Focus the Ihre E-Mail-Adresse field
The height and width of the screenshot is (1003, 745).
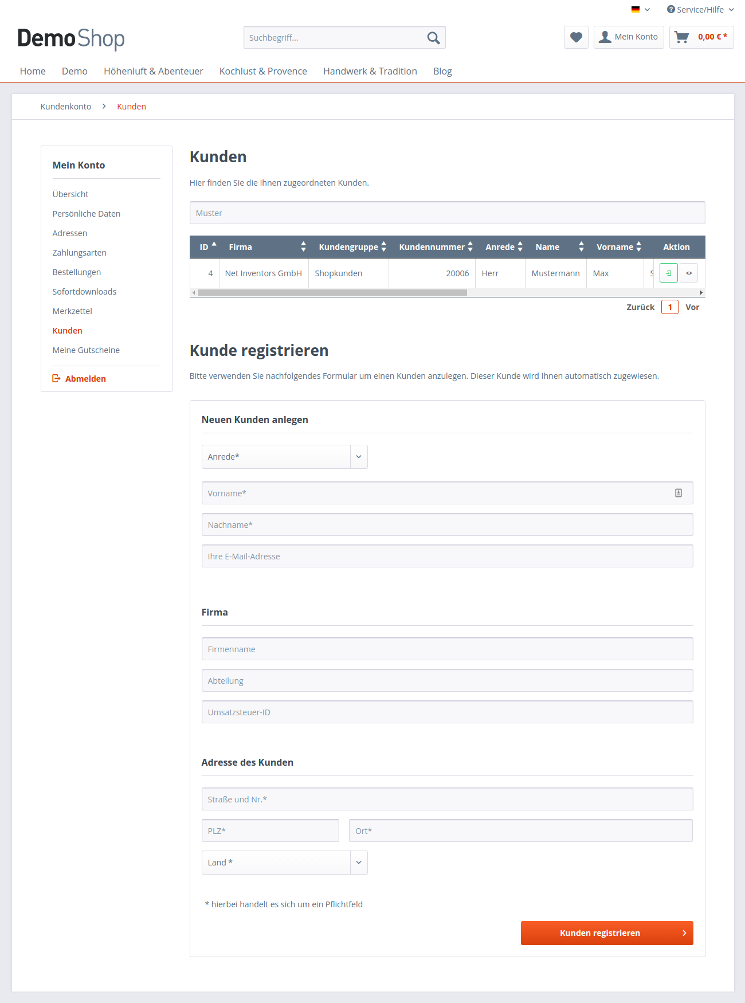(448, 556)
